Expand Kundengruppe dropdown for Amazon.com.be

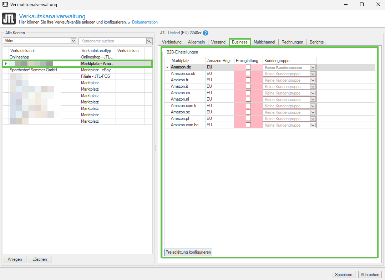(313, 125)
